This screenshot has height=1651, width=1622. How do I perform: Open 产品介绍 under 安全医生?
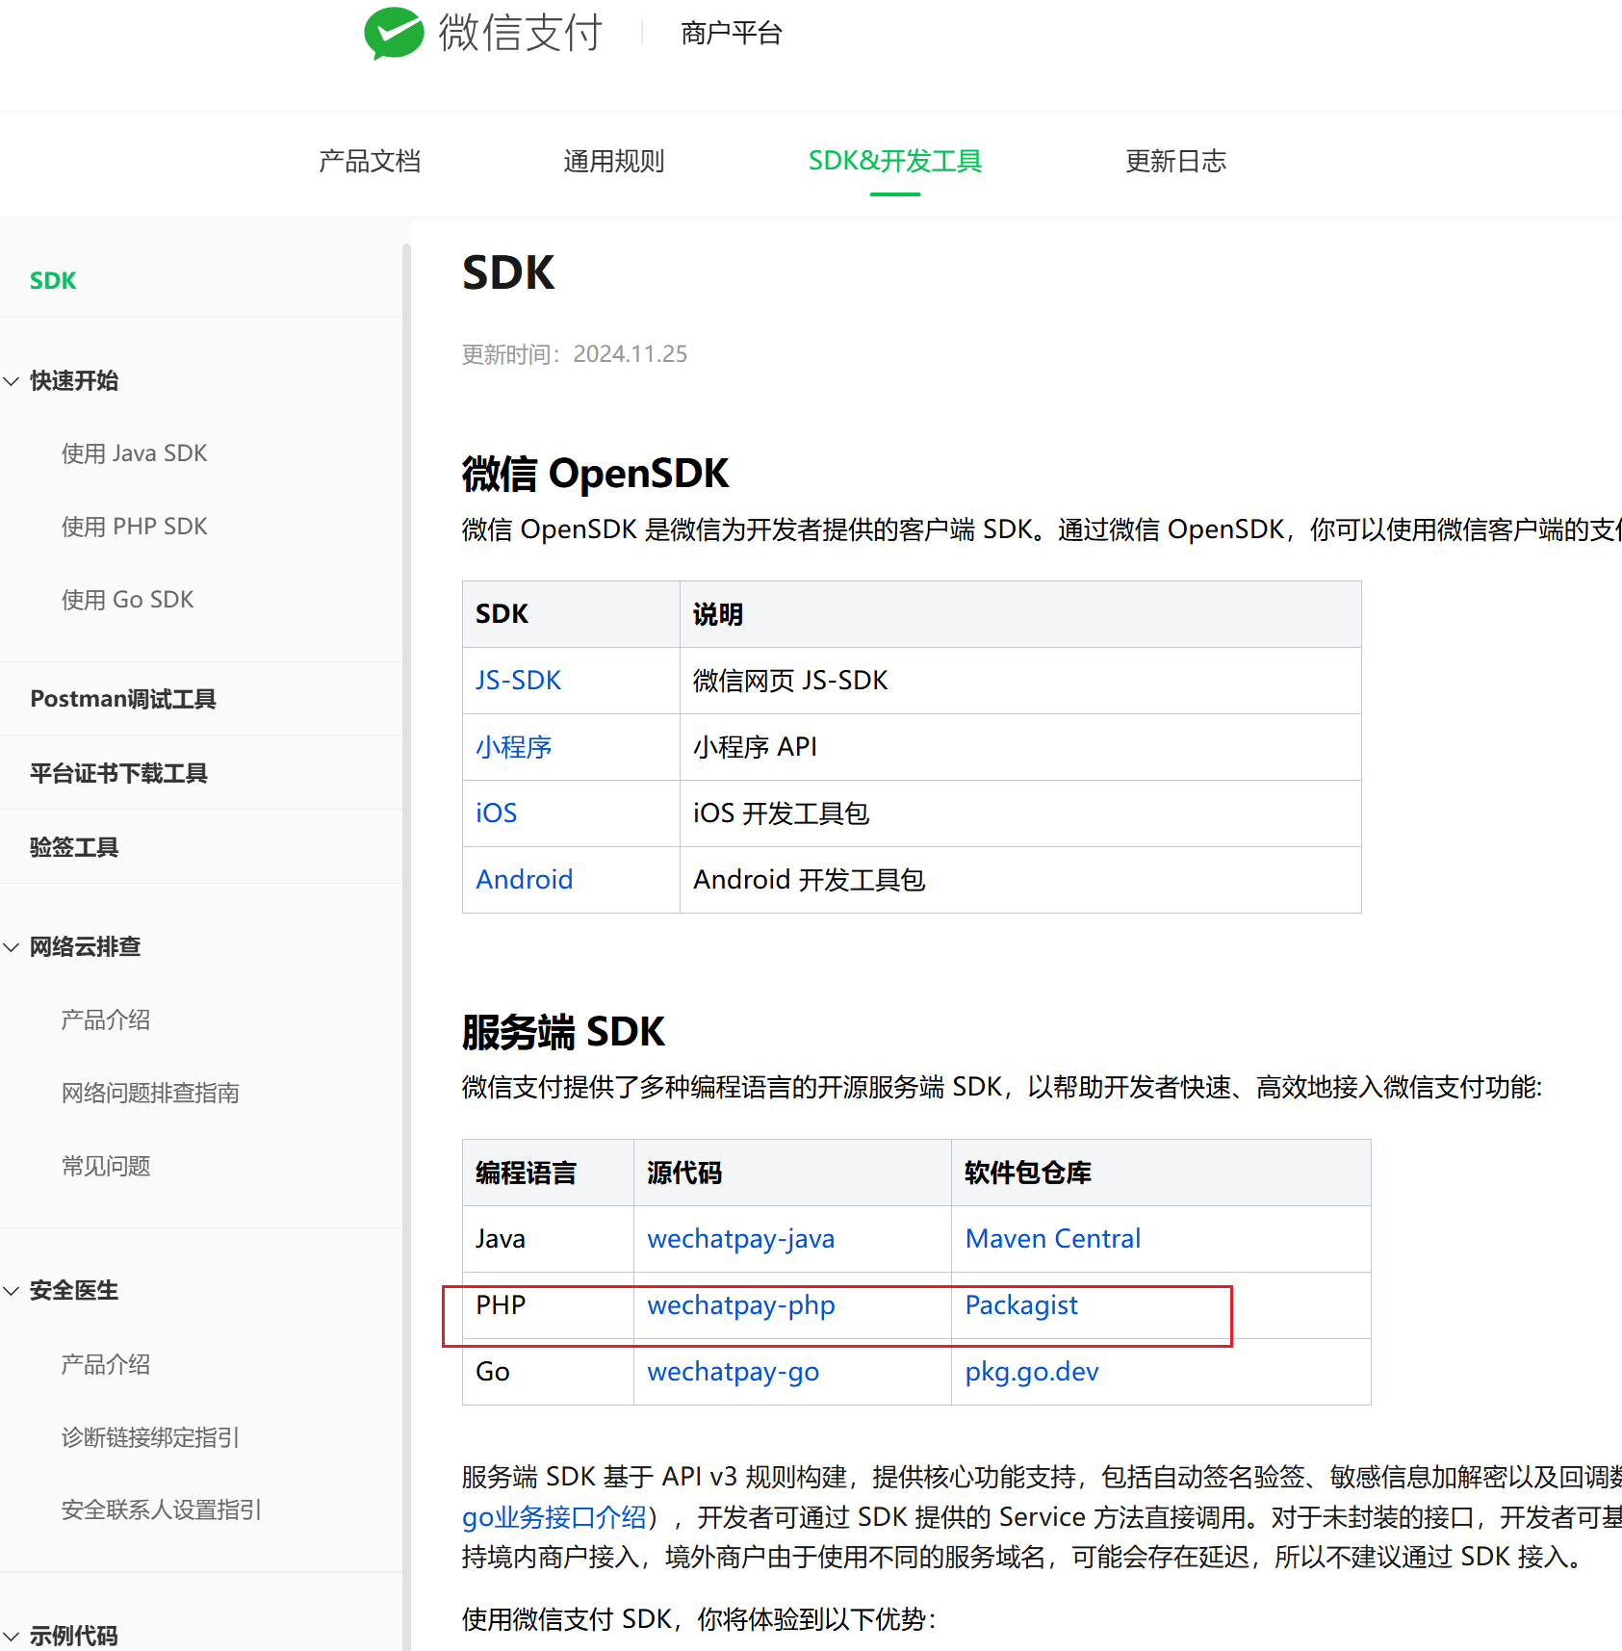tap(106, 1364)
